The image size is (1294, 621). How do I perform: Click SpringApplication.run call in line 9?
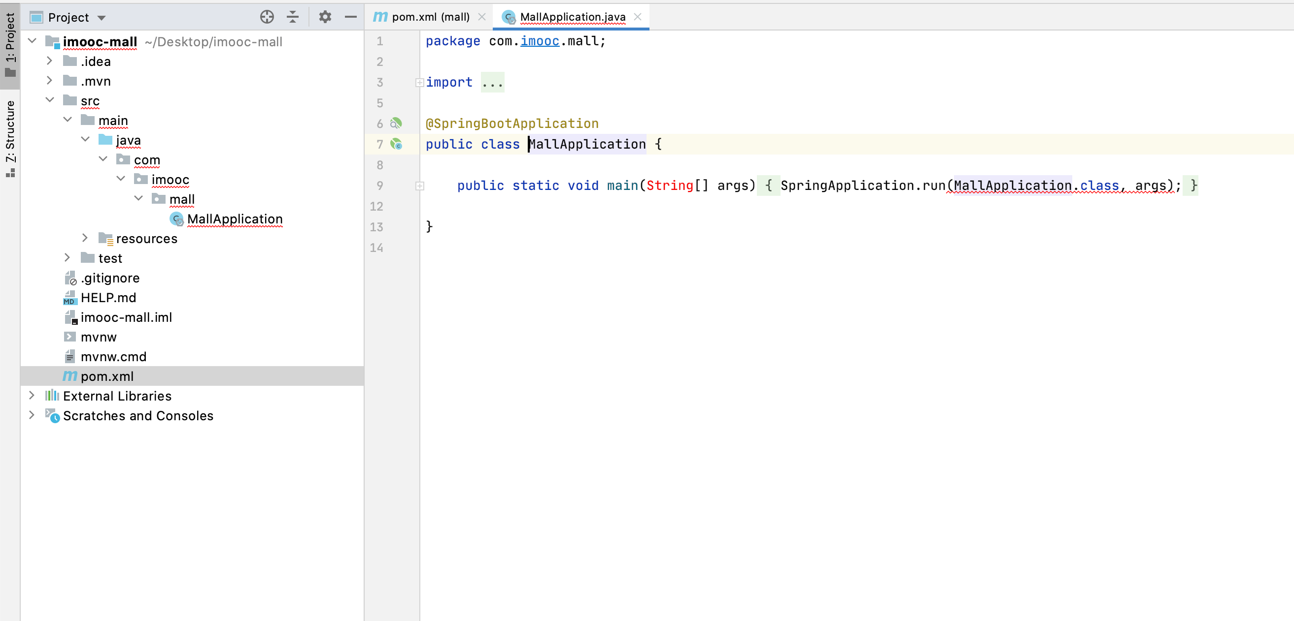862,186
